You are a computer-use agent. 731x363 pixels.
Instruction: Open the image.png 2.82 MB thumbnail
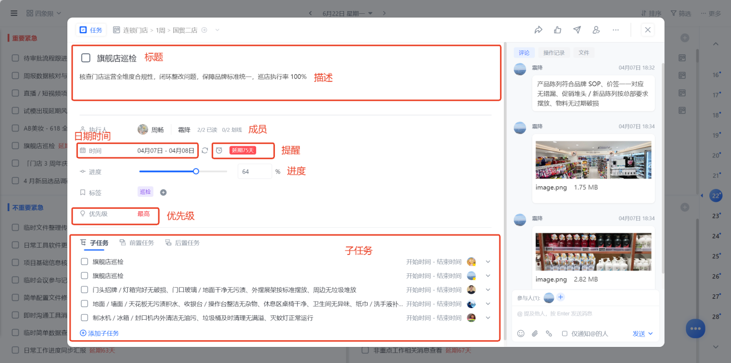coord(593,252)
